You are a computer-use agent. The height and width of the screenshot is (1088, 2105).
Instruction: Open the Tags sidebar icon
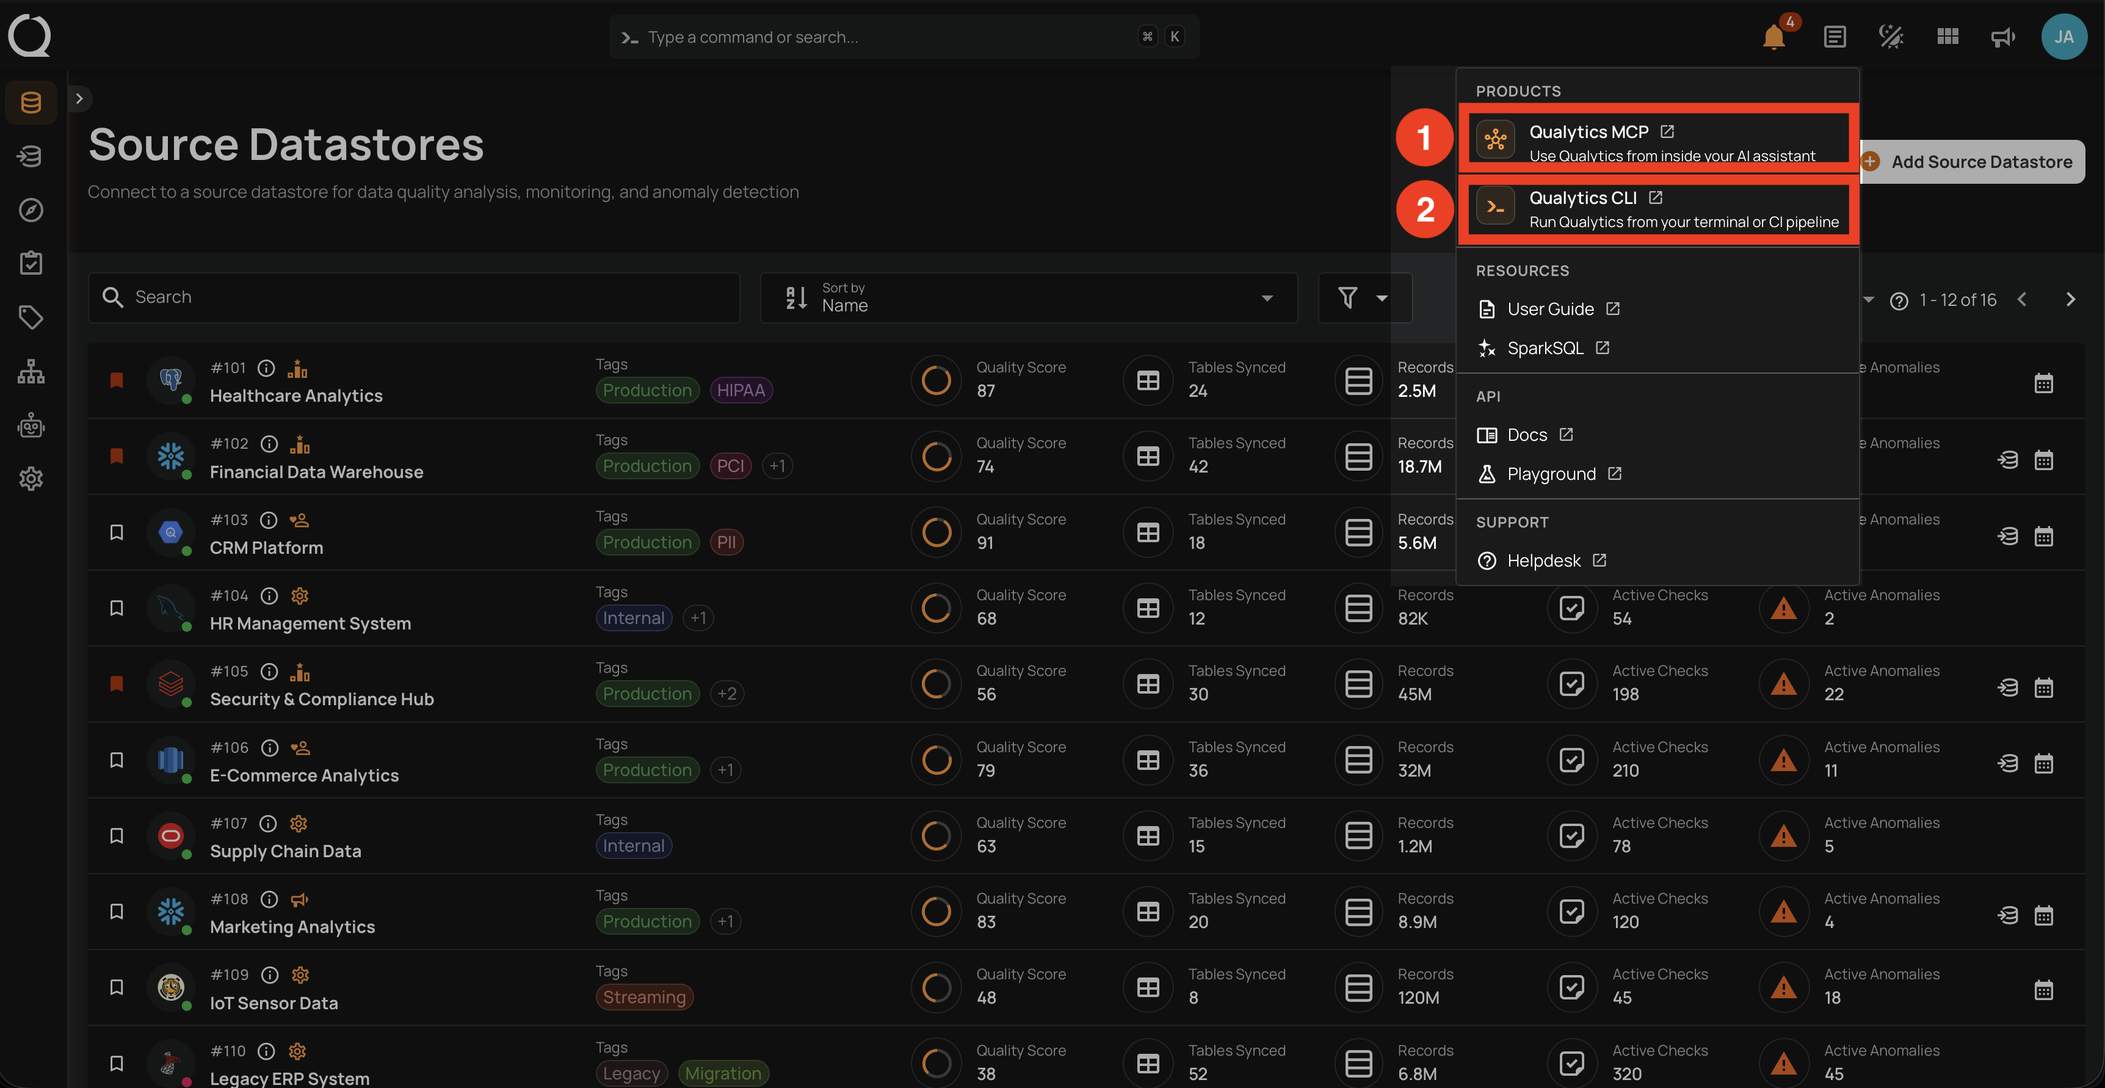[x=31, y=317]
